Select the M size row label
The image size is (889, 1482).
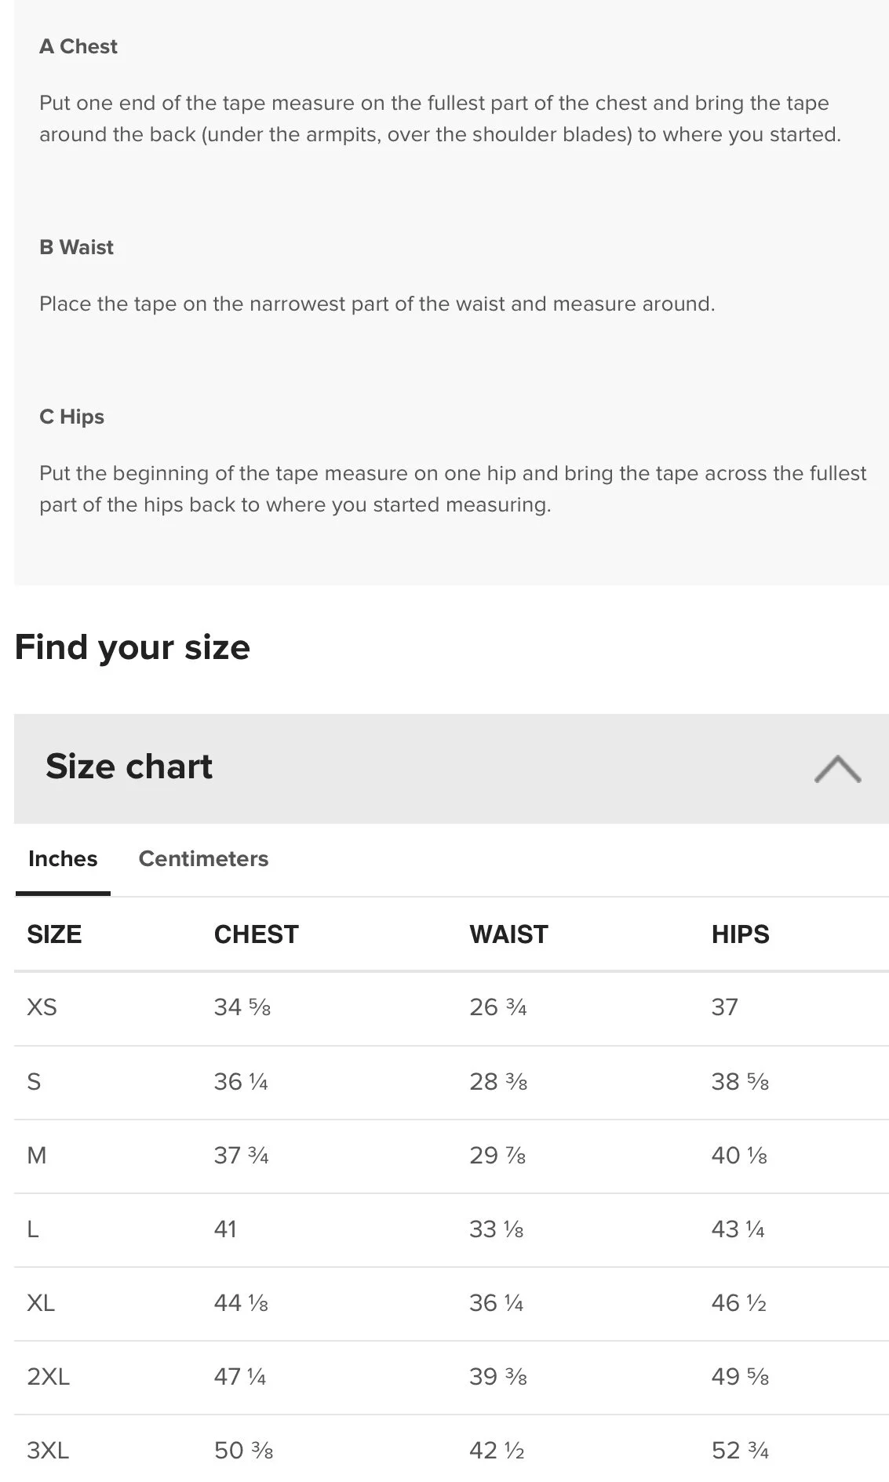pos(37,1156)
